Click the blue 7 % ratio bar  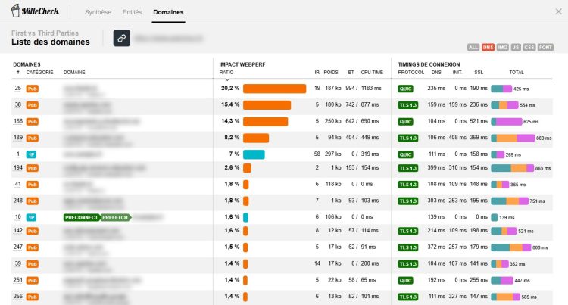(x=254, y=154)
